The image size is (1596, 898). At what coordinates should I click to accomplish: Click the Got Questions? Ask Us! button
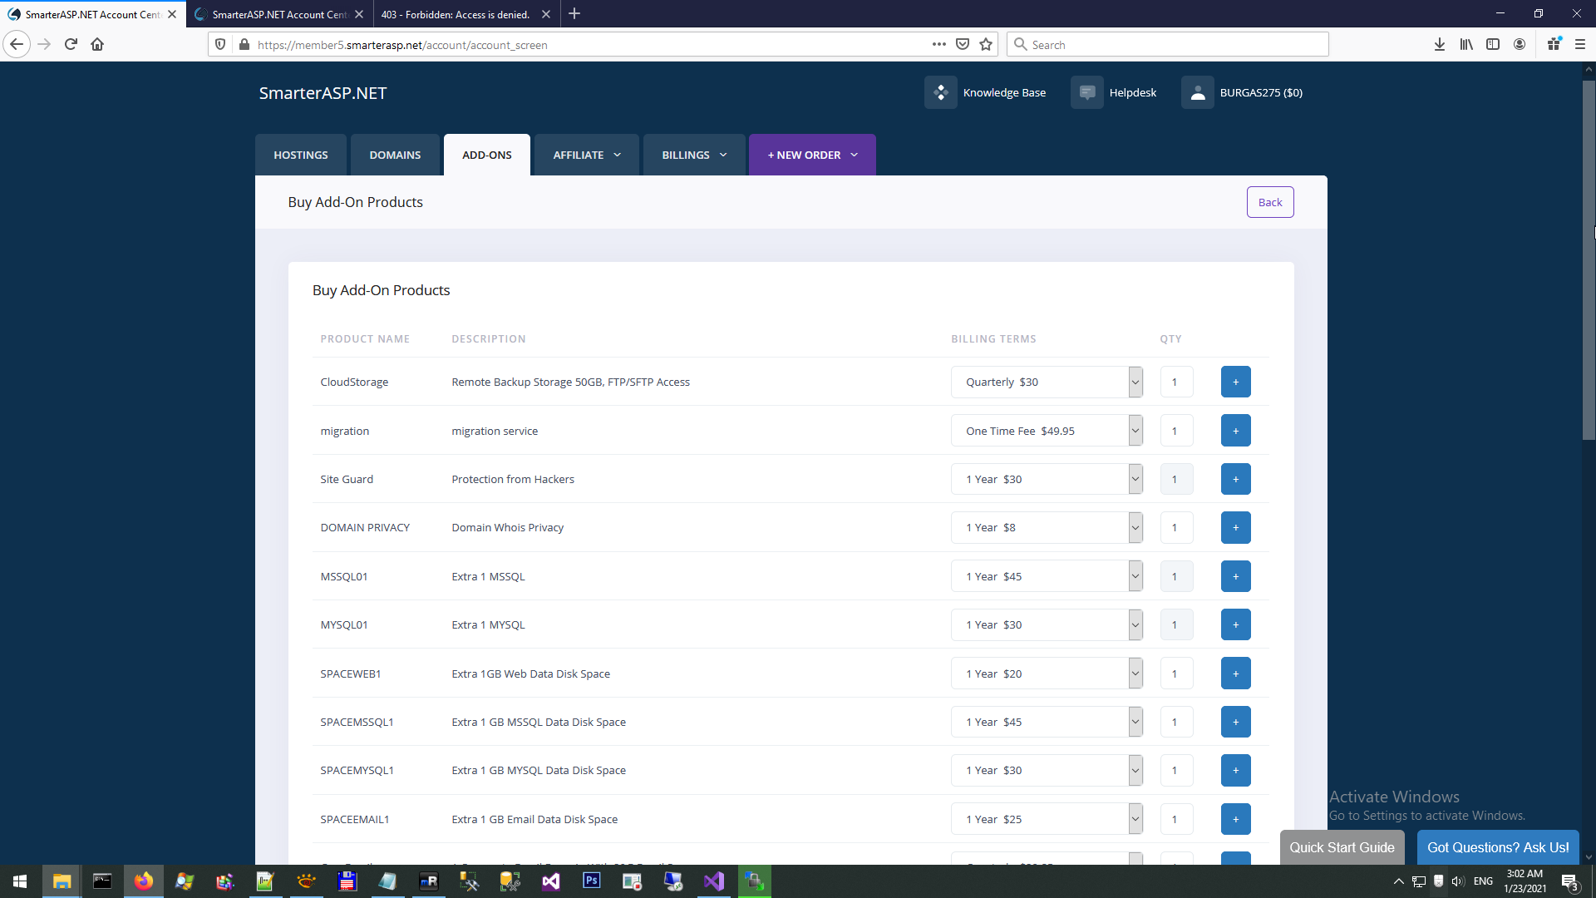(1497, 846)
